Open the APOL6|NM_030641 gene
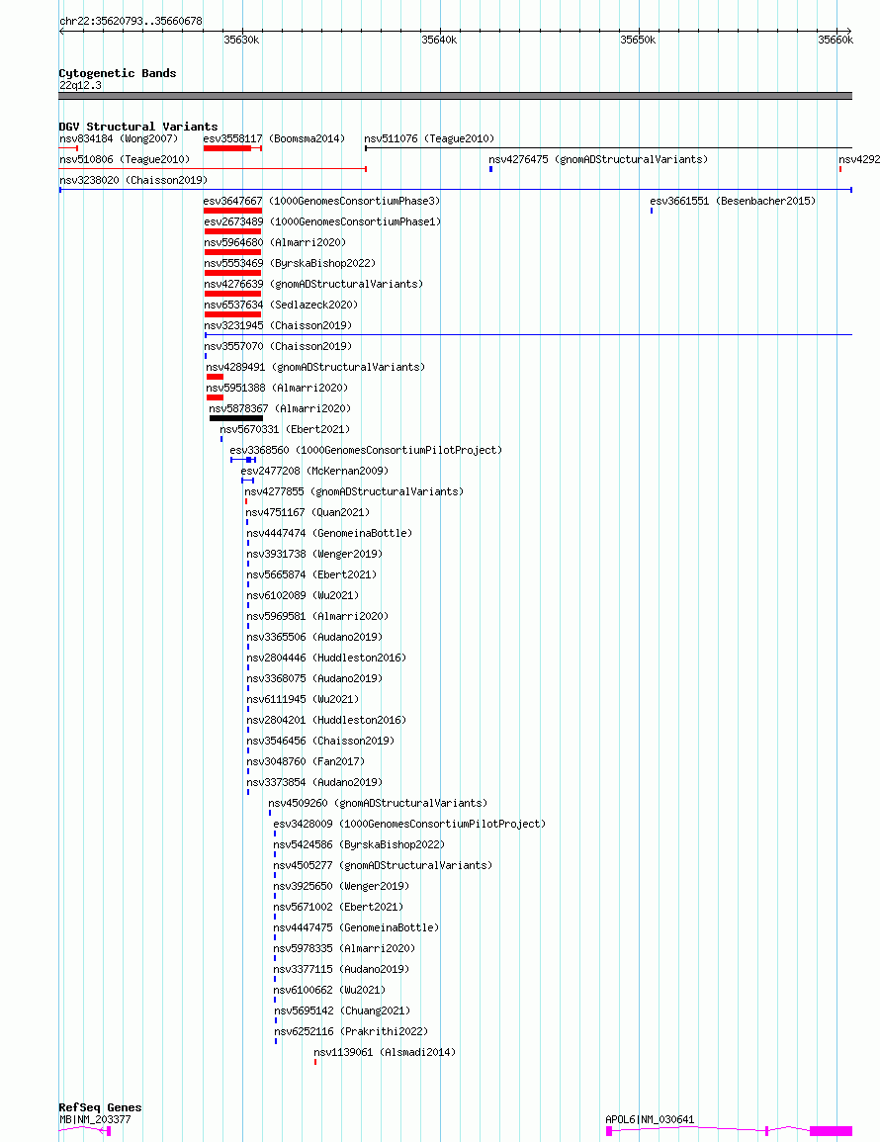Screen dimensions: 880x1142 click(650, 1119)
